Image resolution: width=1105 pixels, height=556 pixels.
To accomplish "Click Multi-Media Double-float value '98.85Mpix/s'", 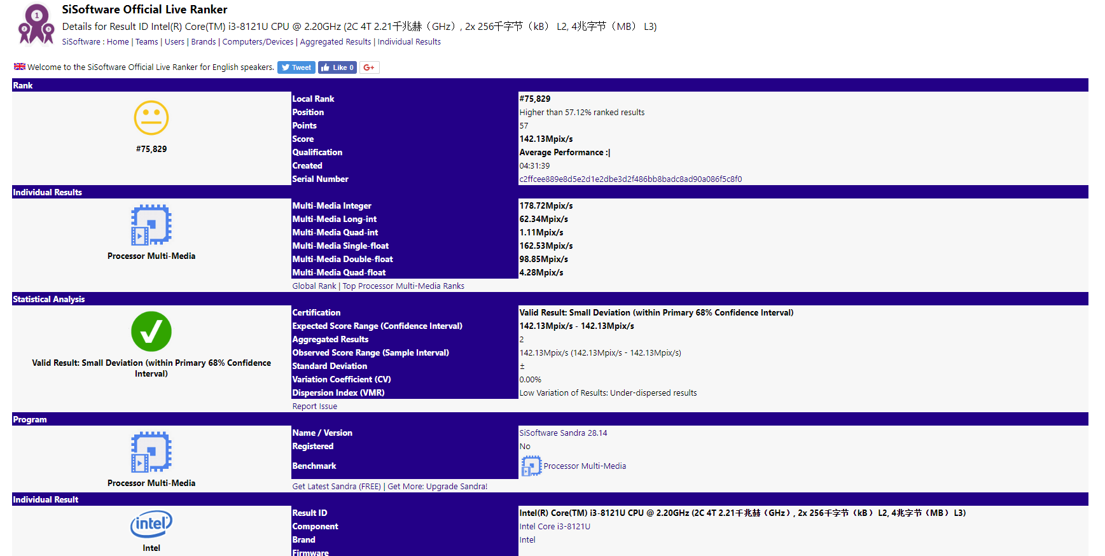I will pos(544,260).
